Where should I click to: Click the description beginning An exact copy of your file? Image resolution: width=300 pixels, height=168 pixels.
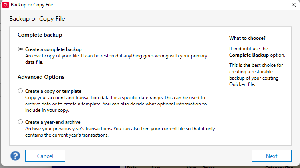pyautogui.click(x=116, y=59)
